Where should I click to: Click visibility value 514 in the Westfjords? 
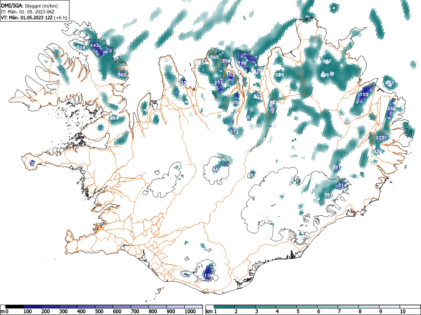pos(81,48)
